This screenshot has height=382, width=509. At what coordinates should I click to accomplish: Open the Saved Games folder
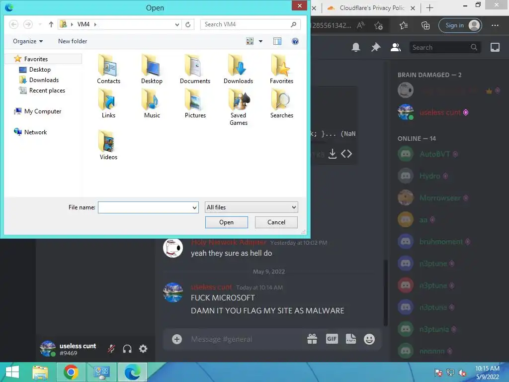click(238, 107)
